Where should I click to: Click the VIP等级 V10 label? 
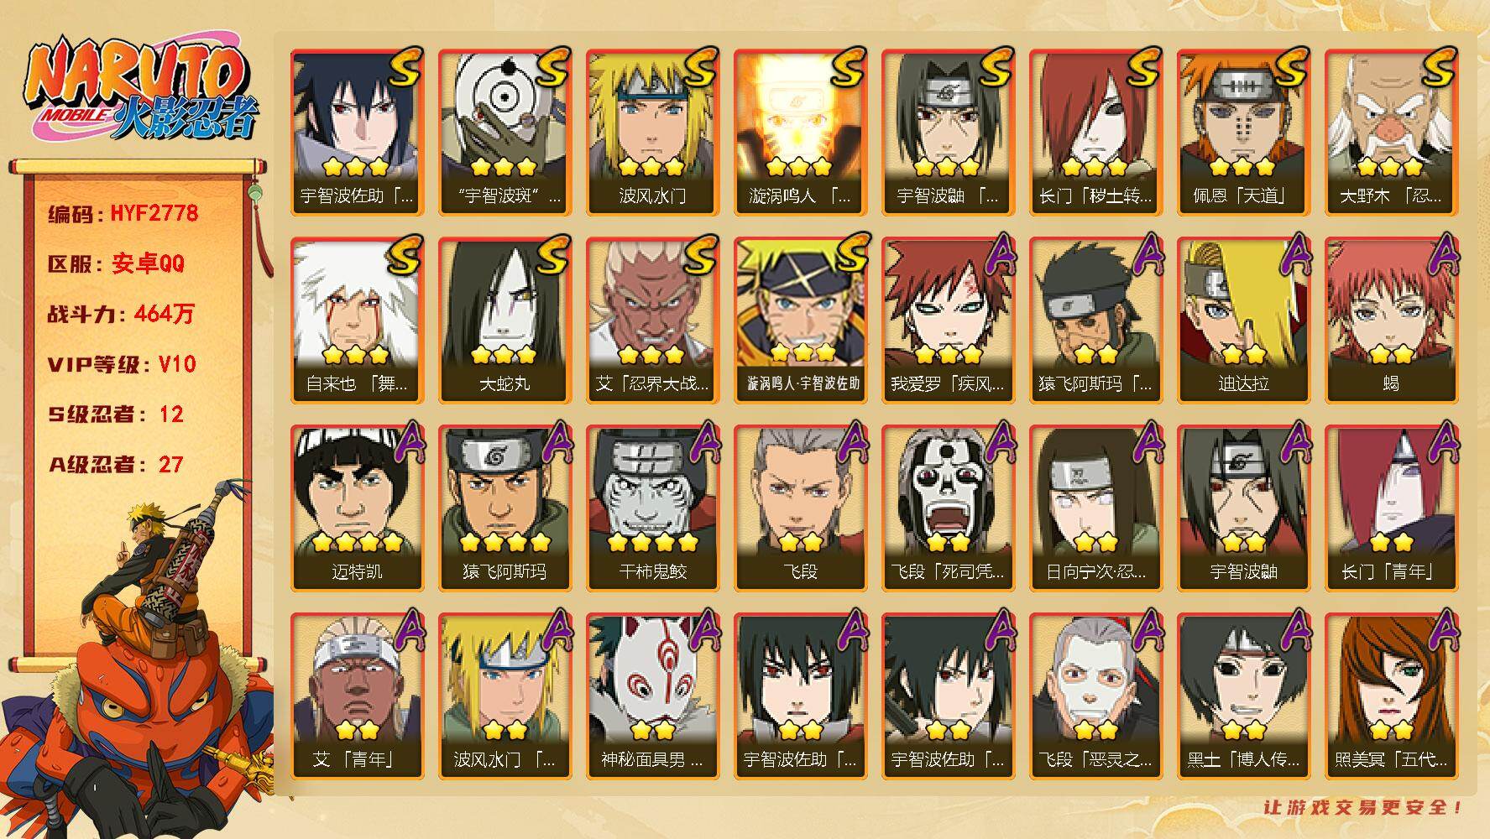coord(122,364)
